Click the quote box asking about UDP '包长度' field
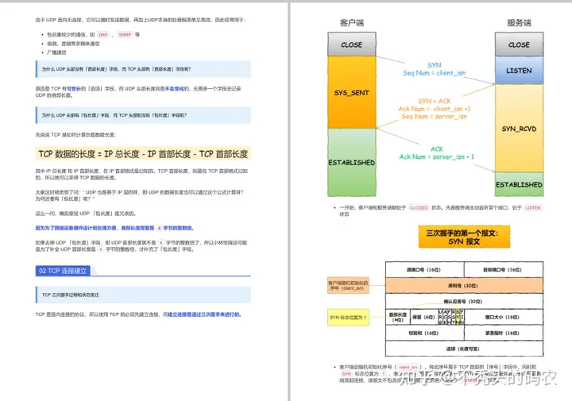Viewport: 572px width, 401px height. coord(143,115)
